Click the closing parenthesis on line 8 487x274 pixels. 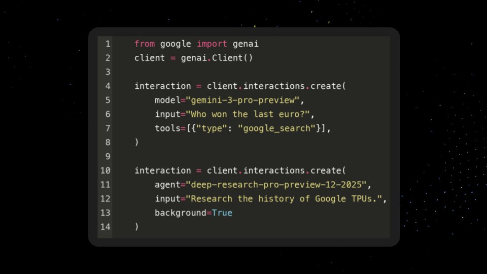136,142
